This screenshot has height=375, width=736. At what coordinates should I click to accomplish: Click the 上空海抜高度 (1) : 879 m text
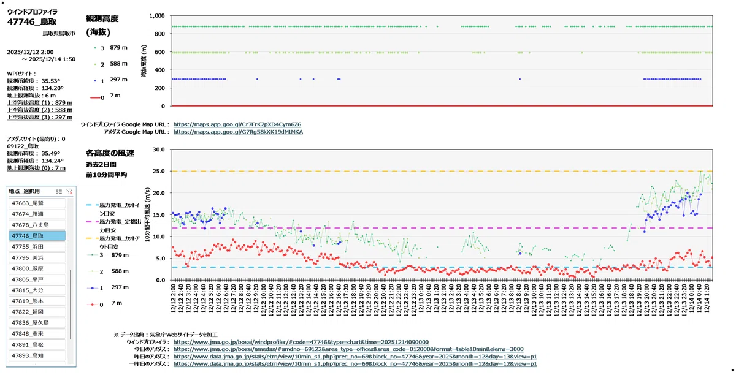[x=40, y=103]
